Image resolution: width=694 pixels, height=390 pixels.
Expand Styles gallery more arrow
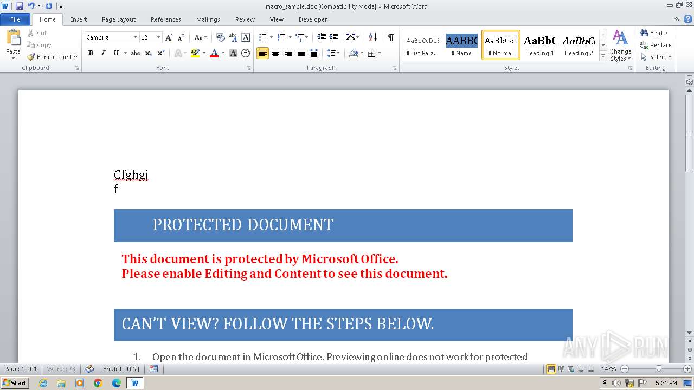[603, 56]
